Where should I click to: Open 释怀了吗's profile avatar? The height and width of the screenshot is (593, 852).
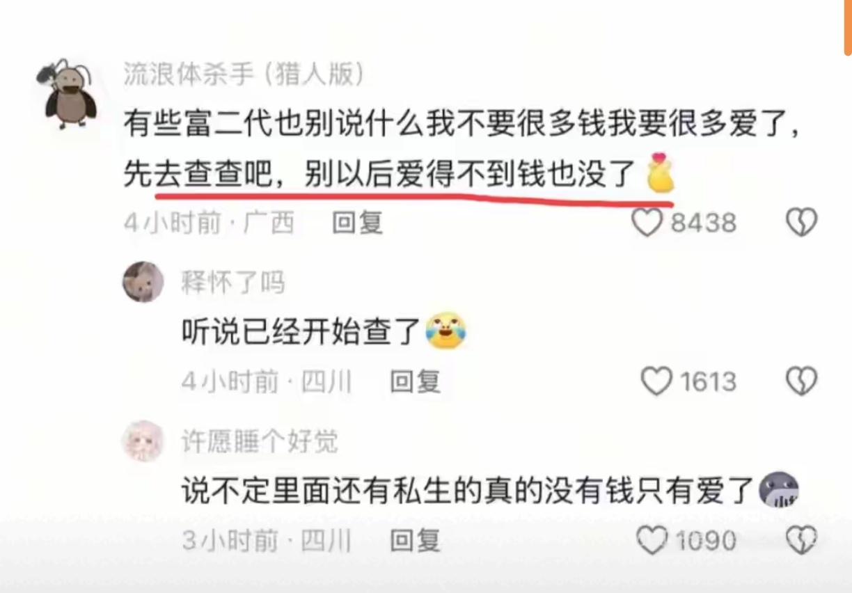(x=143, y=282)
